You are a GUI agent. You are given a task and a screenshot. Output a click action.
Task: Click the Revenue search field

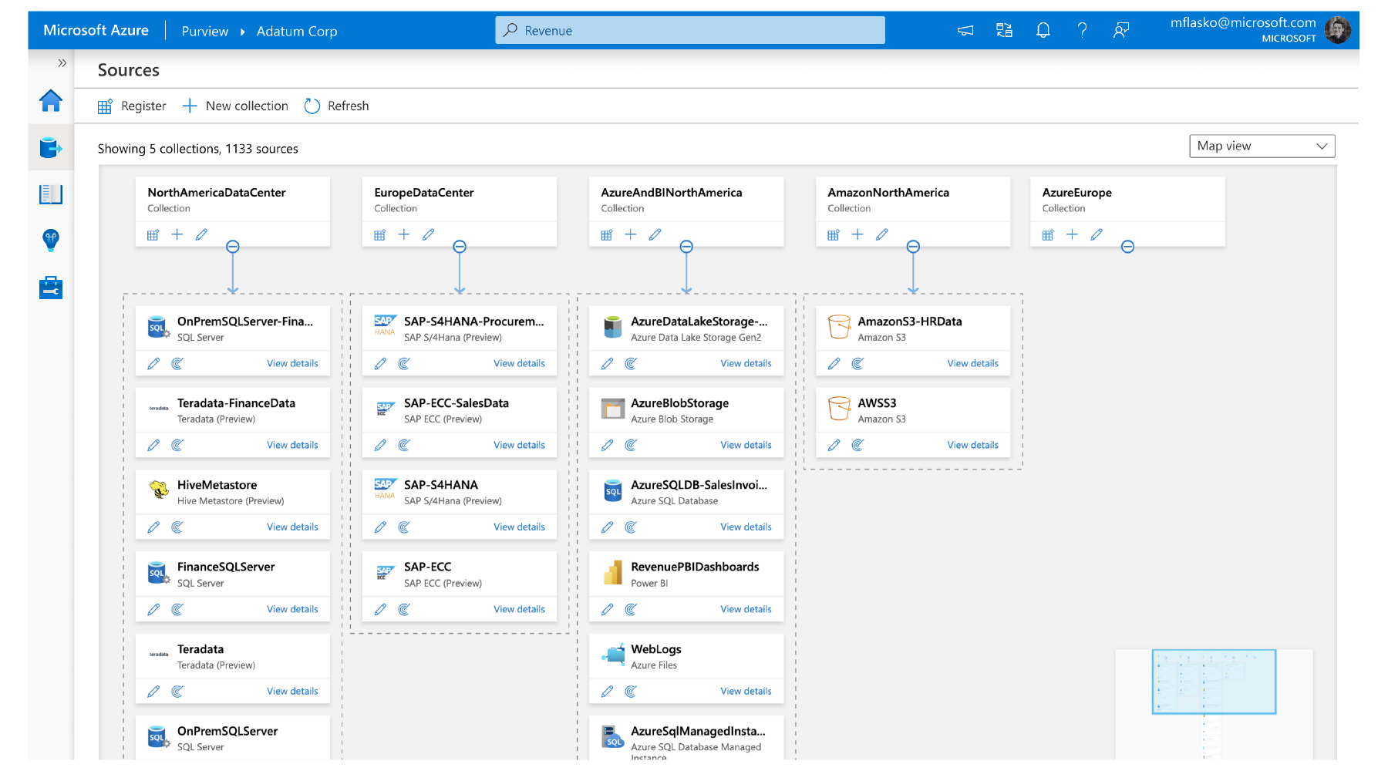coord(690,31)
